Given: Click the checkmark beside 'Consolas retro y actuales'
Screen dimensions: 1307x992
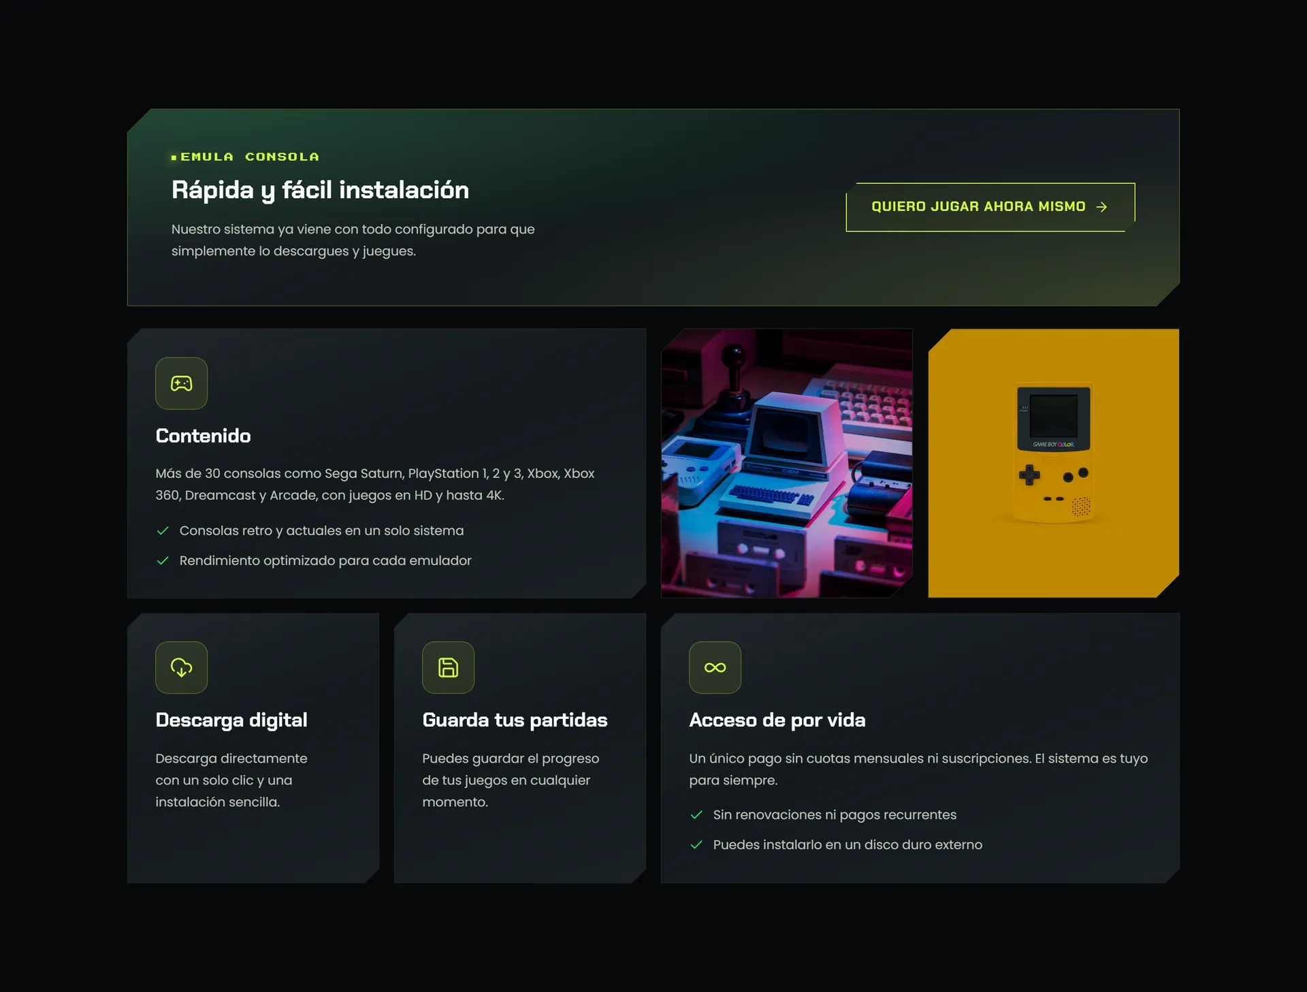Looking at the screenshot, I should pos(163,530).
